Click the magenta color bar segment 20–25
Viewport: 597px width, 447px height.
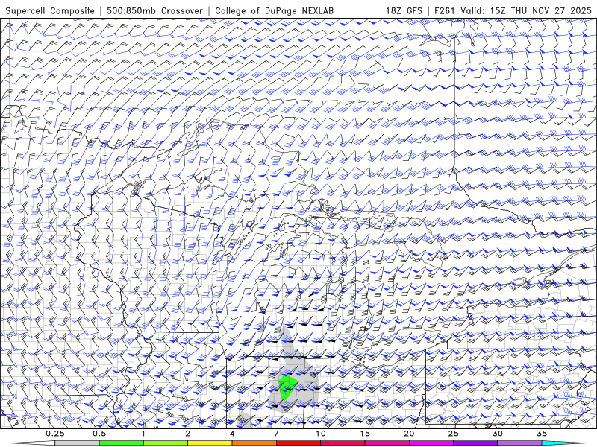click(x=431, y=443)
